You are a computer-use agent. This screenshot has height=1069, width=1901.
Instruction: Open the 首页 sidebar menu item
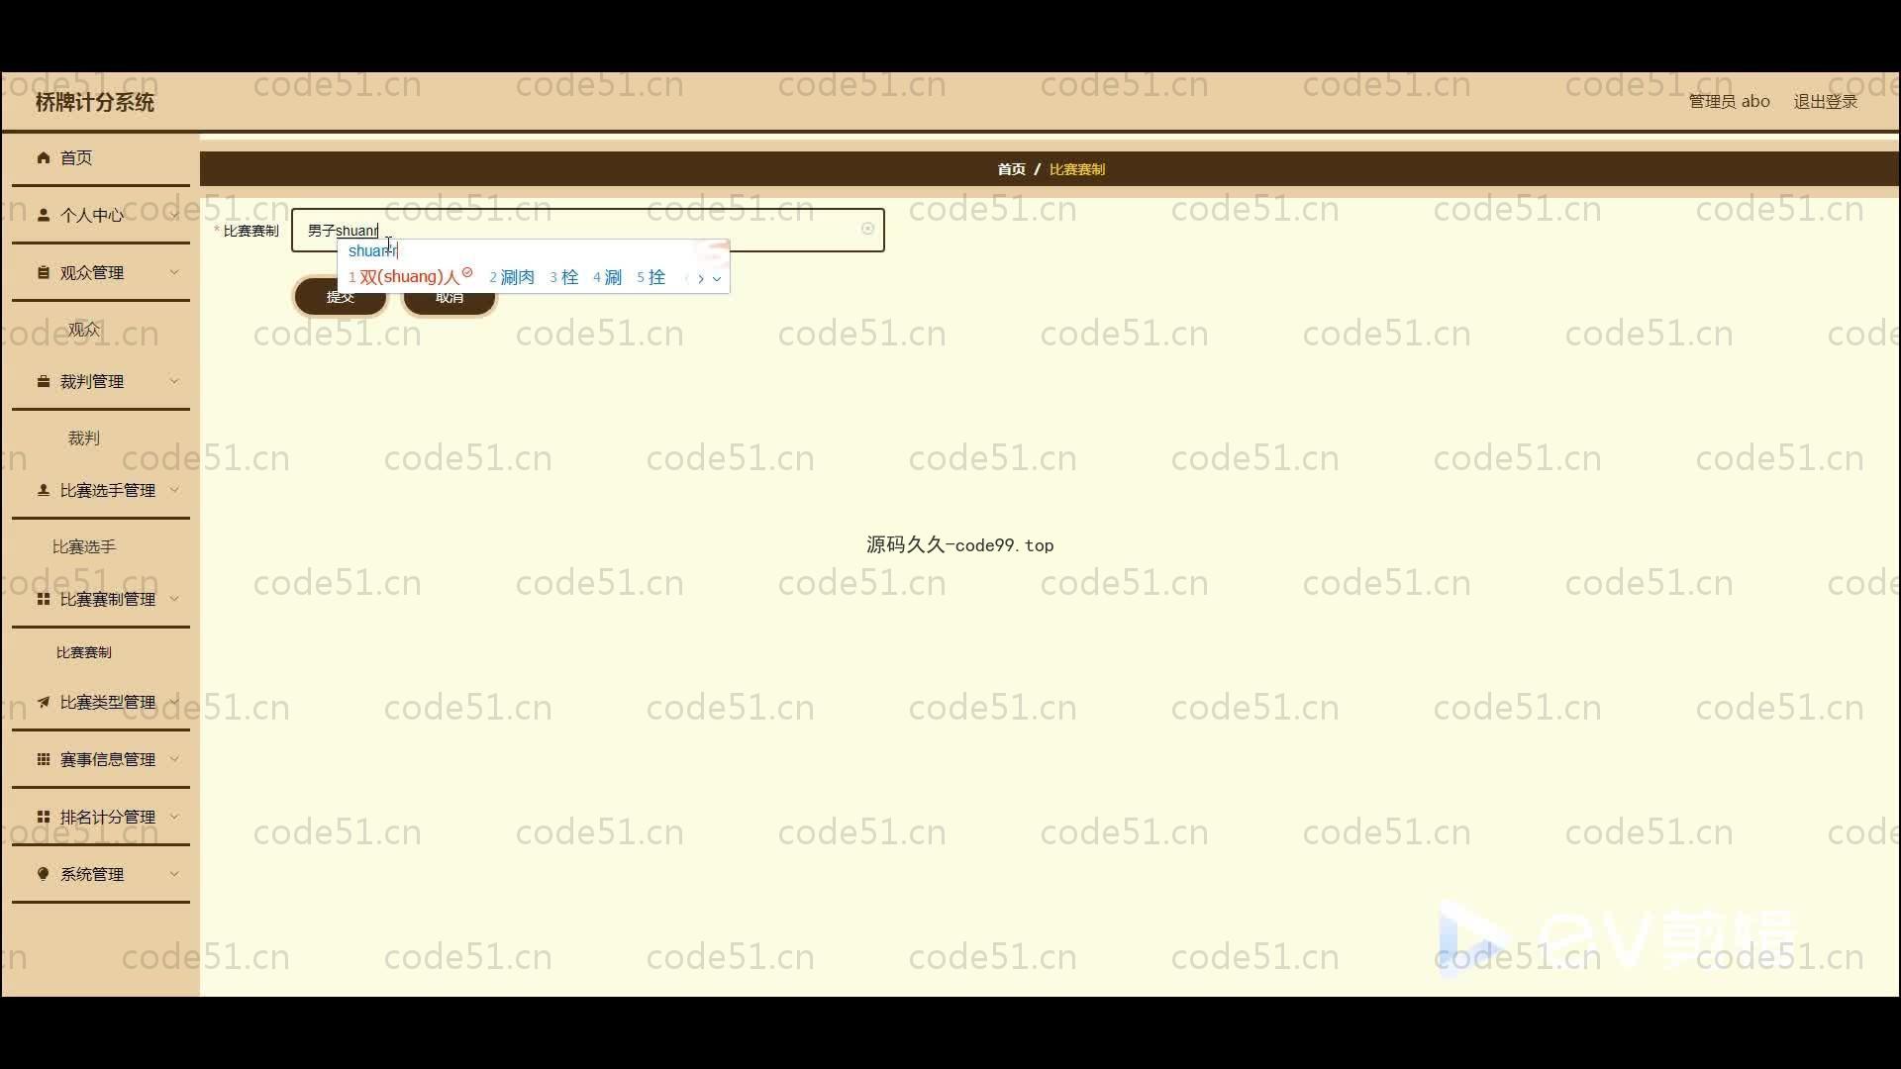click(x=101, y=158)
